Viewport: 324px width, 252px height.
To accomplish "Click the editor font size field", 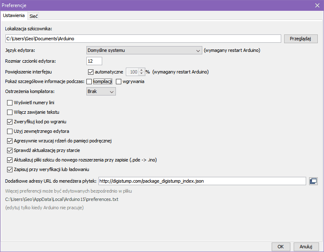I will pyautogui.click(x=94, y=61).
